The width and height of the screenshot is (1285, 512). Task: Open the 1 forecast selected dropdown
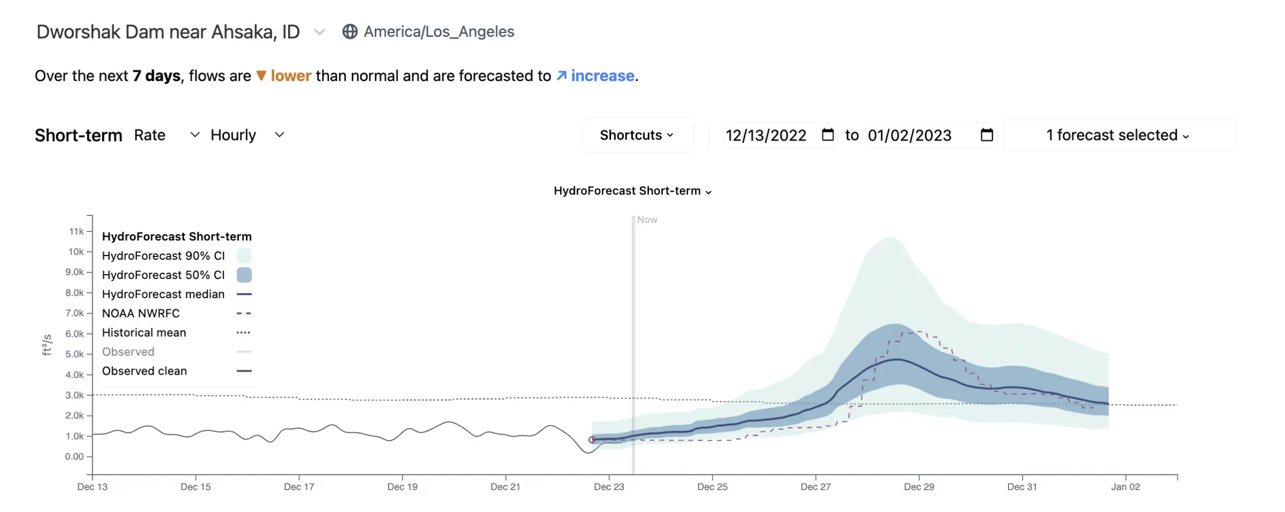(x=1119, y=135)
